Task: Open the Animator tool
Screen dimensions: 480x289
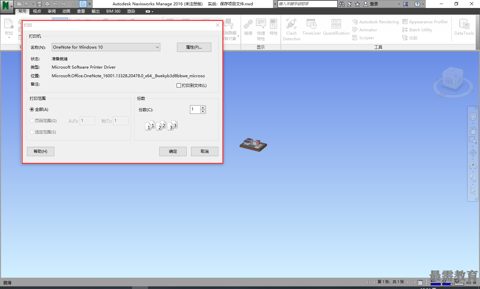Action: coord(365,30)
